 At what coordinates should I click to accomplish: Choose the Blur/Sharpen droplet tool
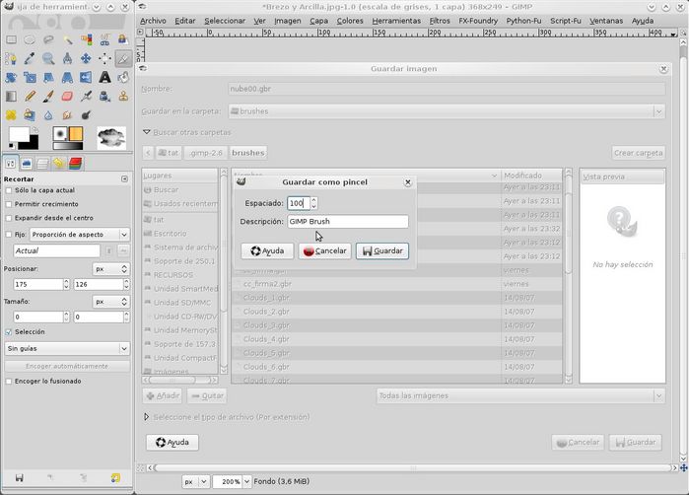coord(48,115)
